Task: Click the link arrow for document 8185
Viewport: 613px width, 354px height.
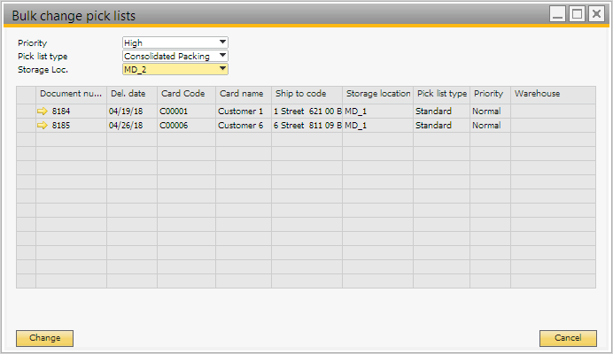Action: 43,126
